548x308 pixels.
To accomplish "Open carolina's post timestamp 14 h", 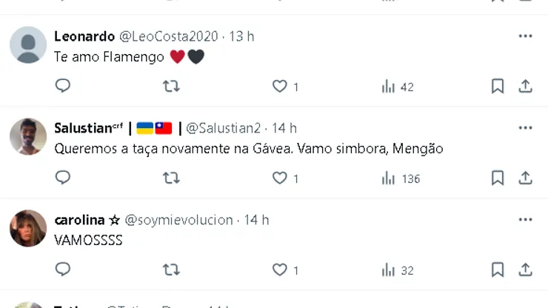I will click(256, 220).
